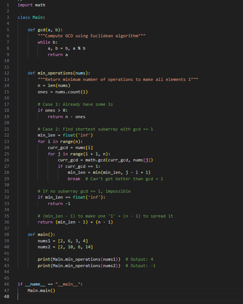Screen dimensions: 243x304
Task: Click line number 38 in the gutter
Action: (7, 234)
